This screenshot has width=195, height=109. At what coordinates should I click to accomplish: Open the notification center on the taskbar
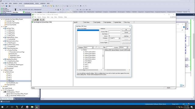192,107
